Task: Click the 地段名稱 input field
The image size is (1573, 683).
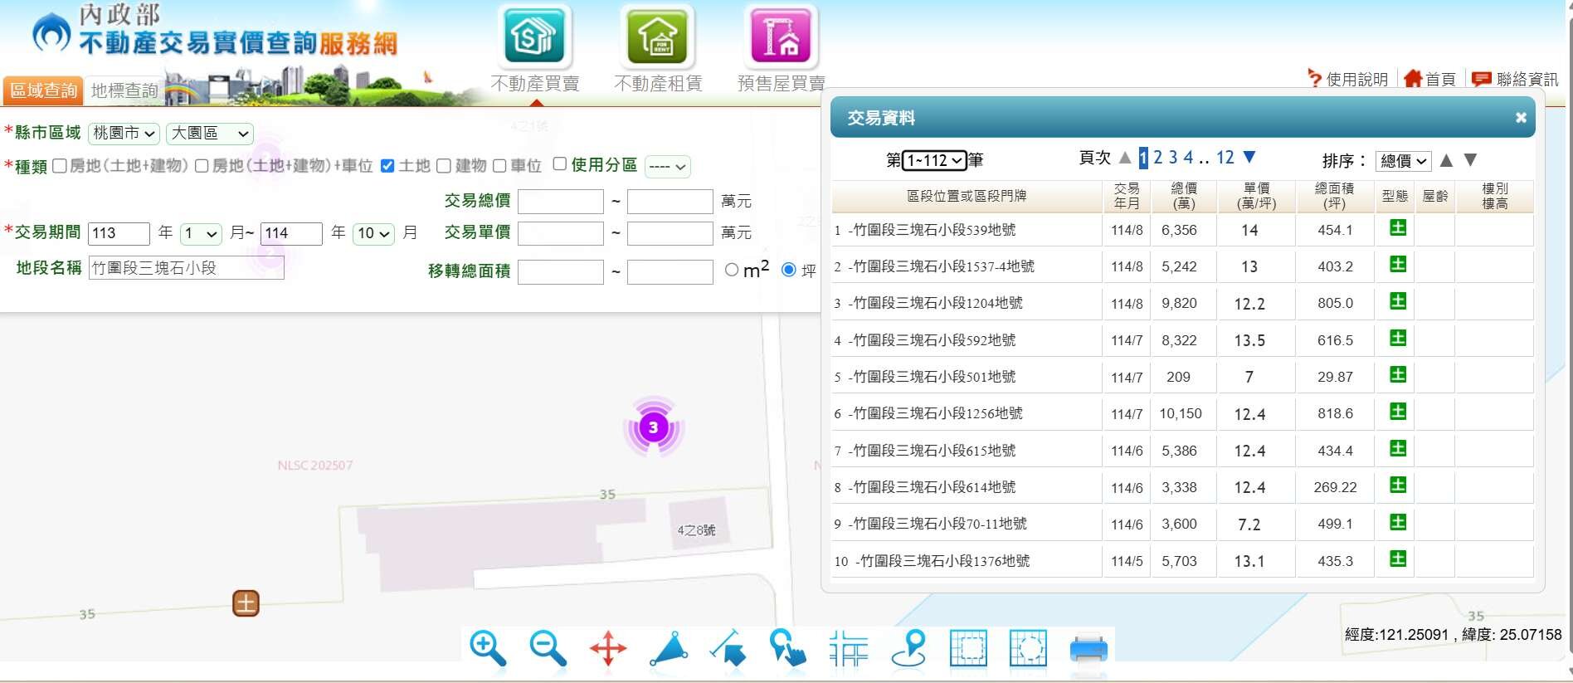Action: [186, 268]
